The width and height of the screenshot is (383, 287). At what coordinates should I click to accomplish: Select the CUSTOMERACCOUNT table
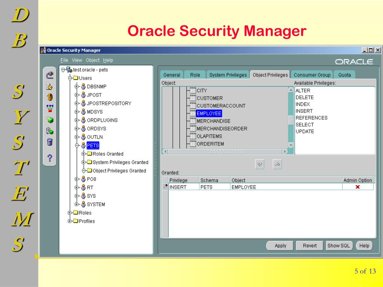click(221, 106)
